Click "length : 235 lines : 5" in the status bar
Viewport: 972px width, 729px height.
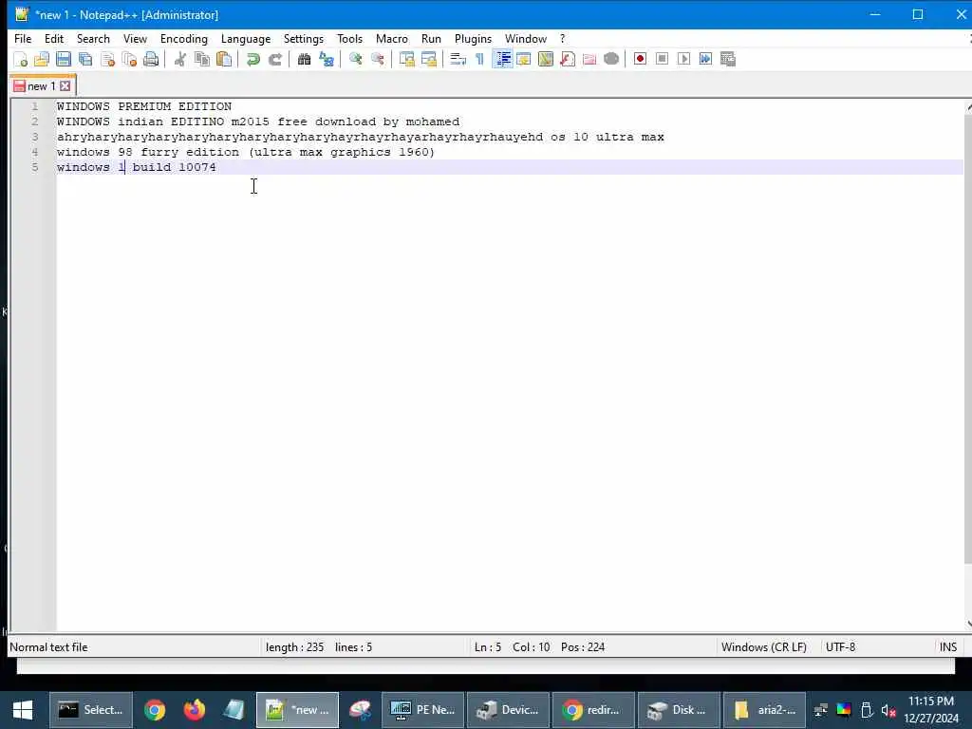tap(319, 647)
